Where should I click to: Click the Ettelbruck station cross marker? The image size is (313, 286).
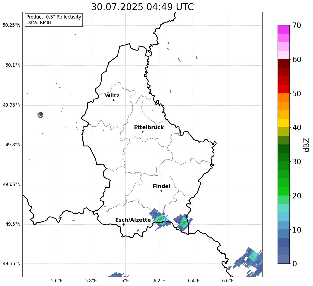pyautogui.click(x=142, y=132)
